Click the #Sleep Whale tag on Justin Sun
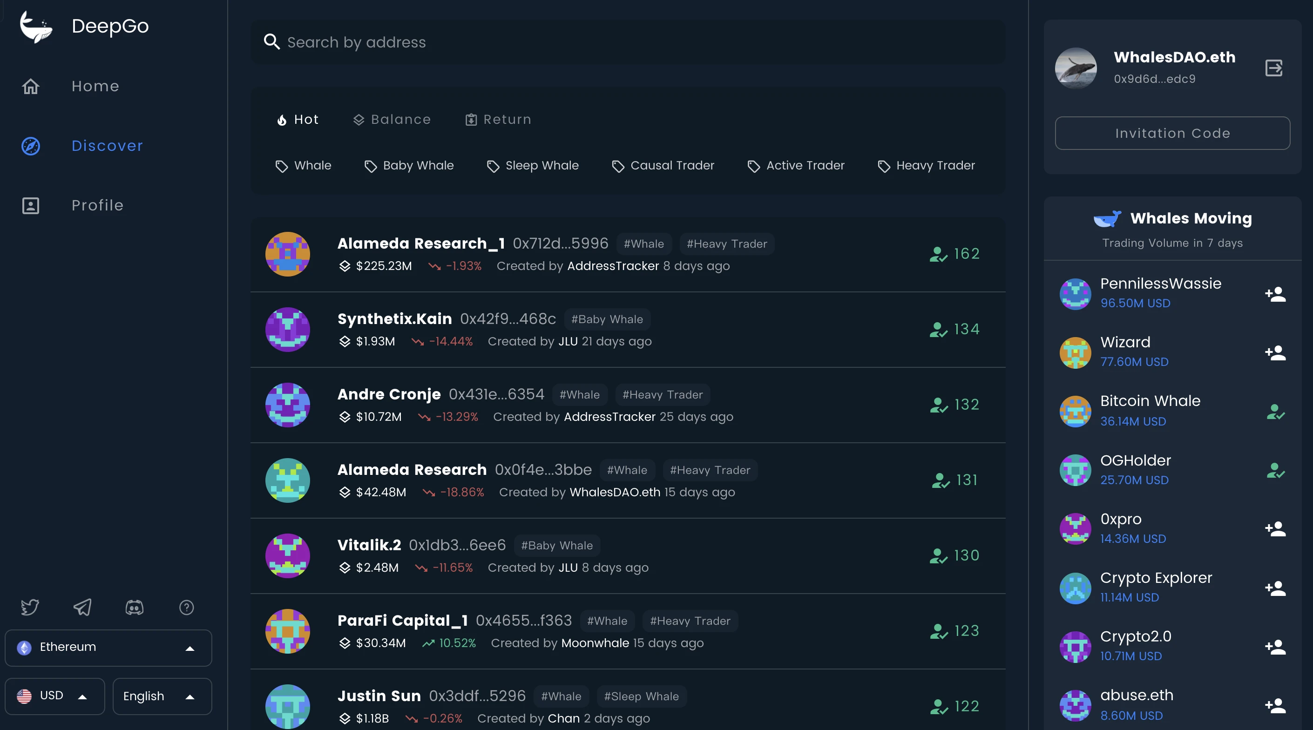 (641, 696)
